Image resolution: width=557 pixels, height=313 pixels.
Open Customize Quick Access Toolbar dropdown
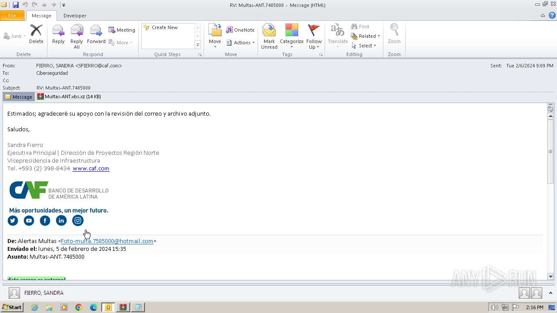tap(64, 5)
